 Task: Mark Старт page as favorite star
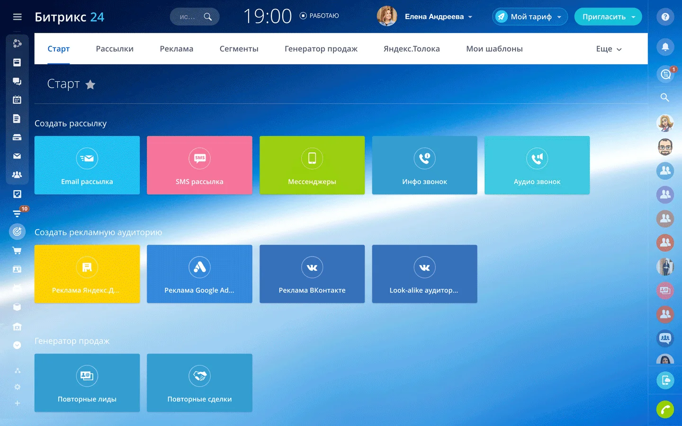tap(90, 85)
